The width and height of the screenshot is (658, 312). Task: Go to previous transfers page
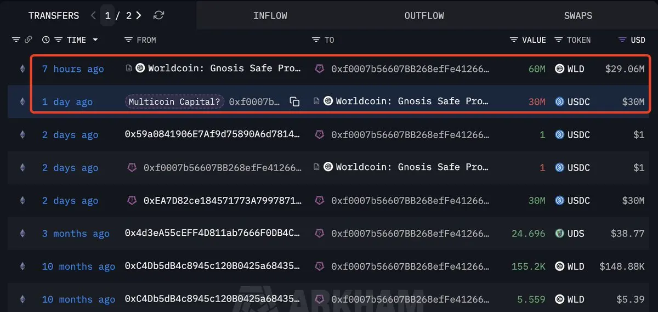(93, 15)
